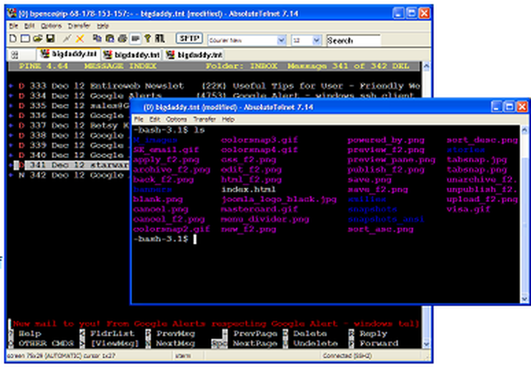531x369 pixels.
Task: Click the tab grid overview icon
Action: click(14, 55)
